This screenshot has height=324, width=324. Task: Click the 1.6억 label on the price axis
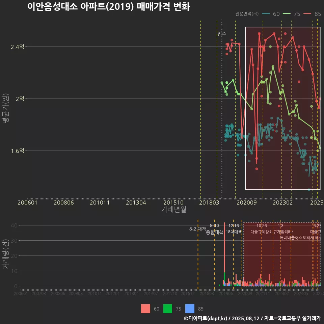(17, 151)
